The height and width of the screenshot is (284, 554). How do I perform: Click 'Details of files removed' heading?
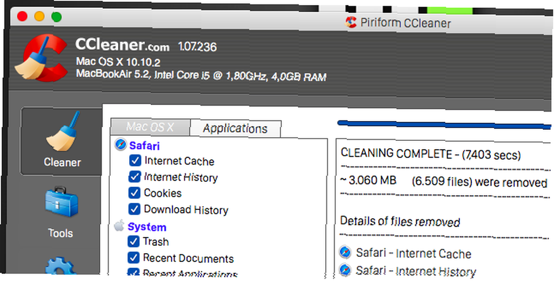400,221
